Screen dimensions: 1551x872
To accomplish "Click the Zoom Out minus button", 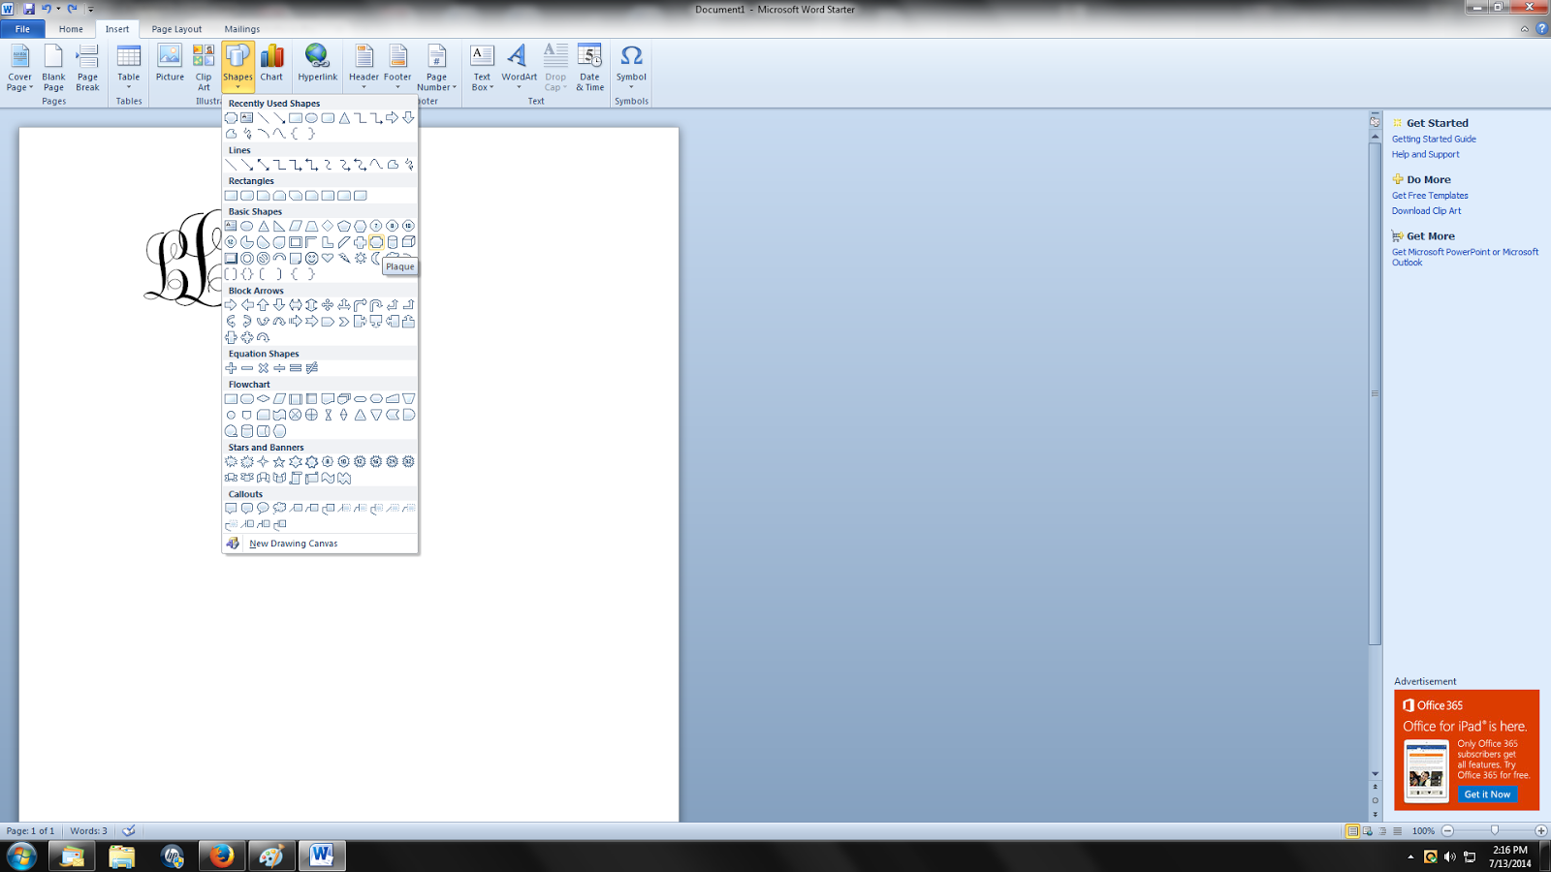I will click(x=1448, y=831).
